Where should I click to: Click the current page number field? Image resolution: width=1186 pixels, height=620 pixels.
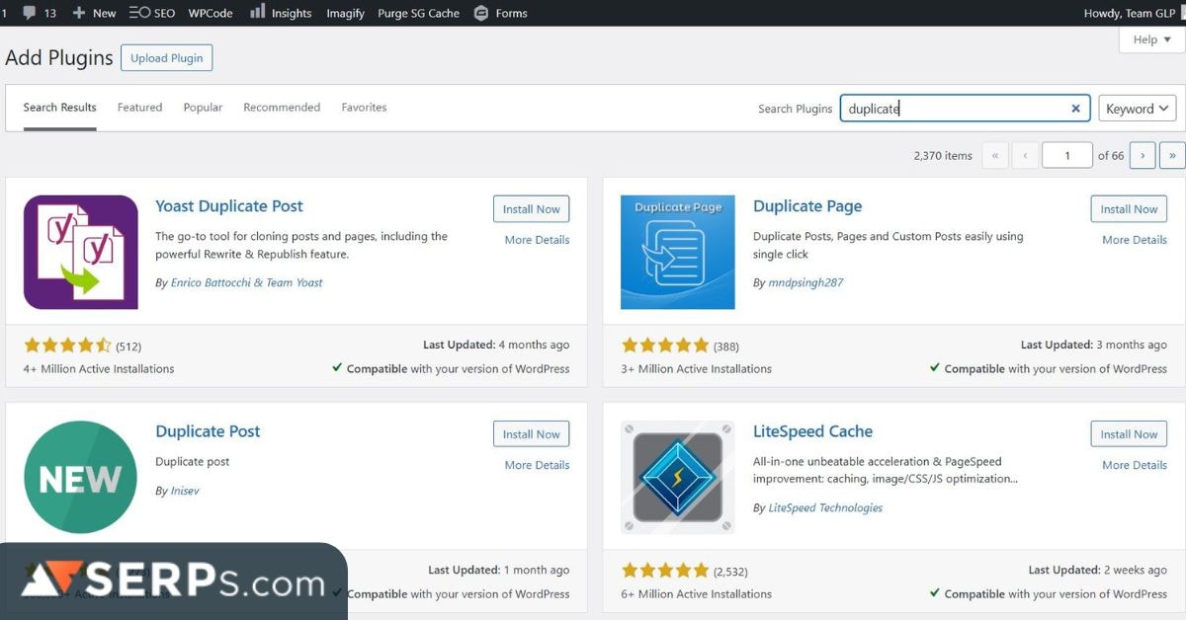click(x=1066, y=155)
